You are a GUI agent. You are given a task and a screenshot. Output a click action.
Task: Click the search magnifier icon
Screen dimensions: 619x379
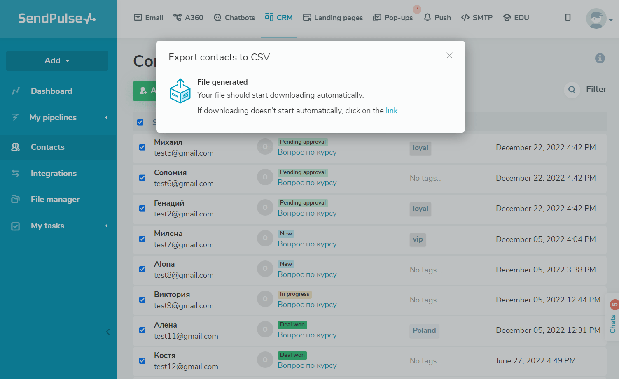(572, 90)
